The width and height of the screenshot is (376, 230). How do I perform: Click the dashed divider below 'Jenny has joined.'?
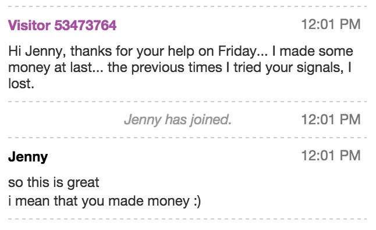pyautogui.click(x=187, y=138)
